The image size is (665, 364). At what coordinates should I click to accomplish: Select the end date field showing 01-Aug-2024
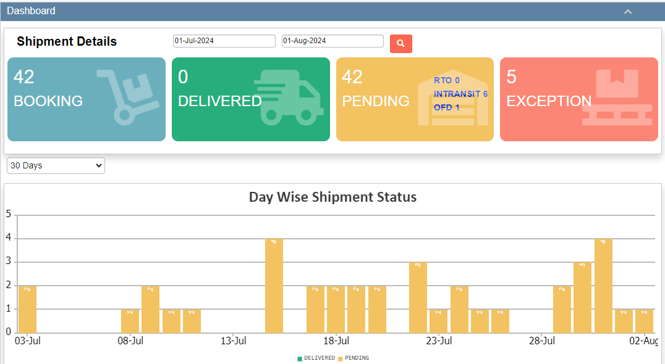click(x=332, y=41)
